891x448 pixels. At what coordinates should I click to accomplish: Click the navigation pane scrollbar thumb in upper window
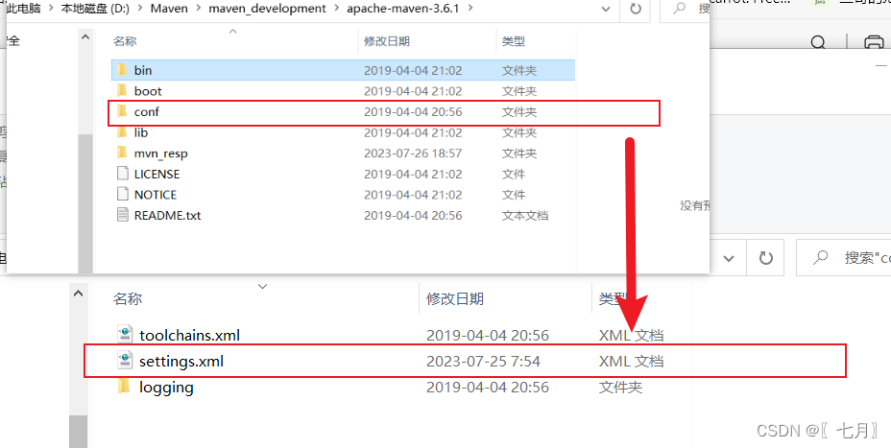pos(85,201)
